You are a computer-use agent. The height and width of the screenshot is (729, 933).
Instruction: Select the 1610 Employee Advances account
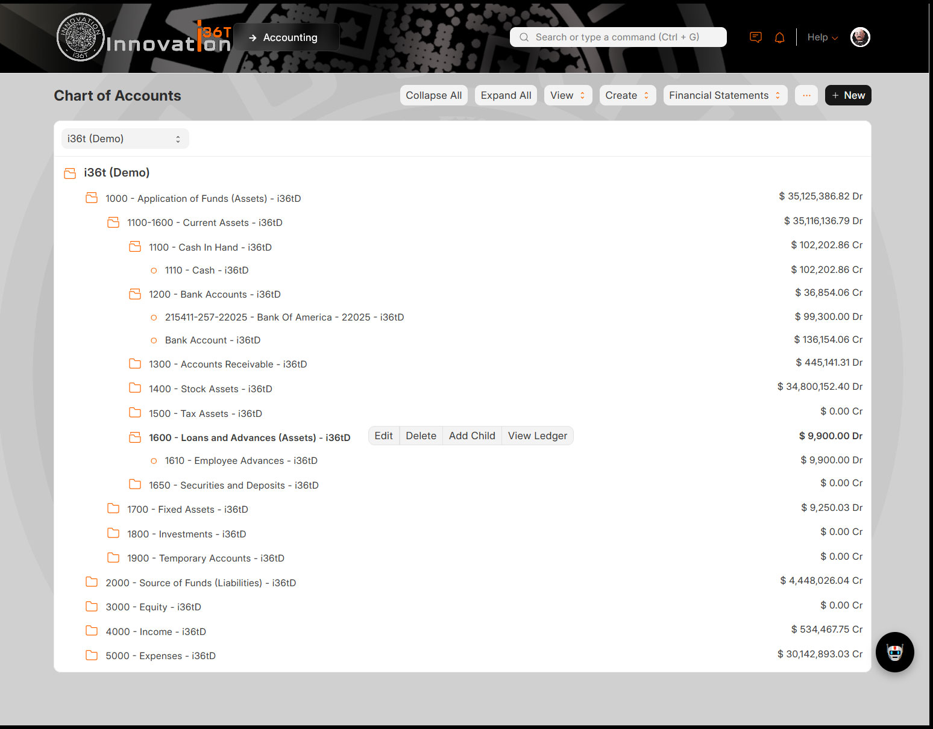(x=241, y=461)
